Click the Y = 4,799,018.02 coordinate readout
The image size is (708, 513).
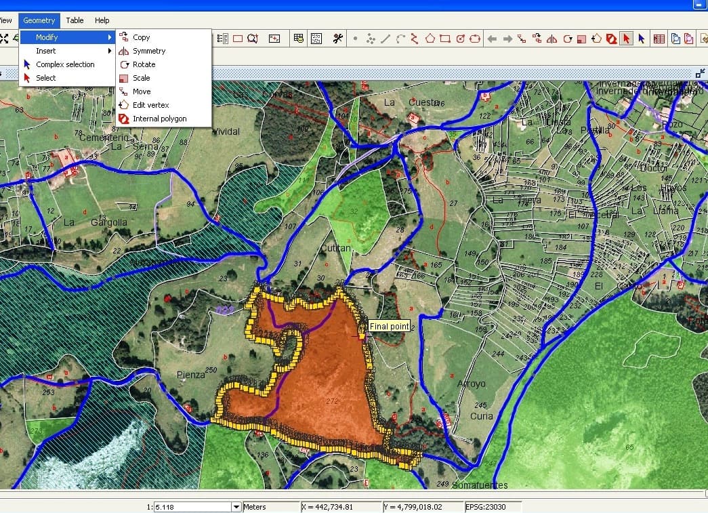click(423, 507)
